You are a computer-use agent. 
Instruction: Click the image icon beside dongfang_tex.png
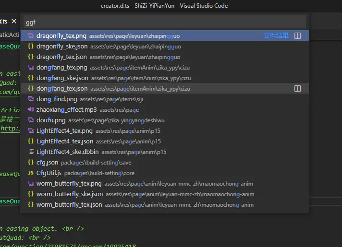click(x=31, y=68)
